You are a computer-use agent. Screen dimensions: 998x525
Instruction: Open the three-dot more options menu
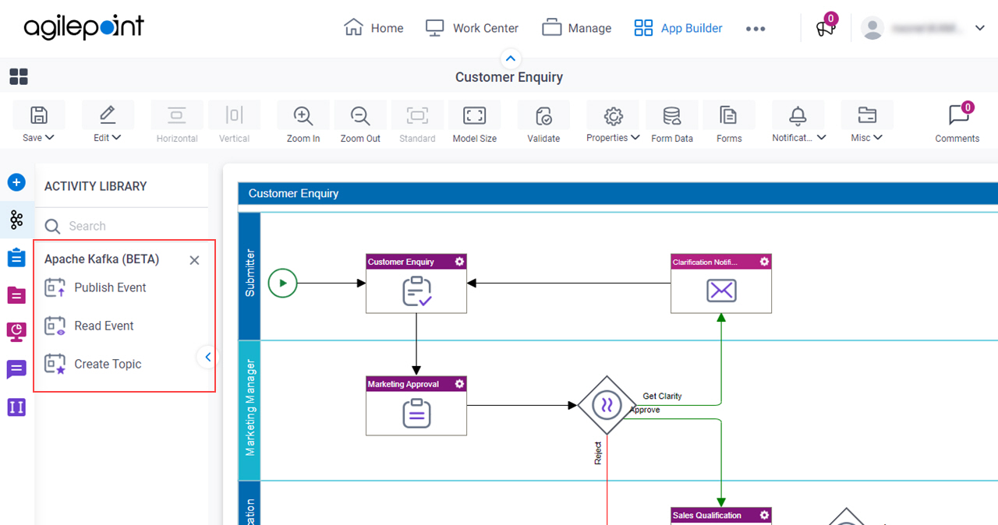(x=755, y=28)
